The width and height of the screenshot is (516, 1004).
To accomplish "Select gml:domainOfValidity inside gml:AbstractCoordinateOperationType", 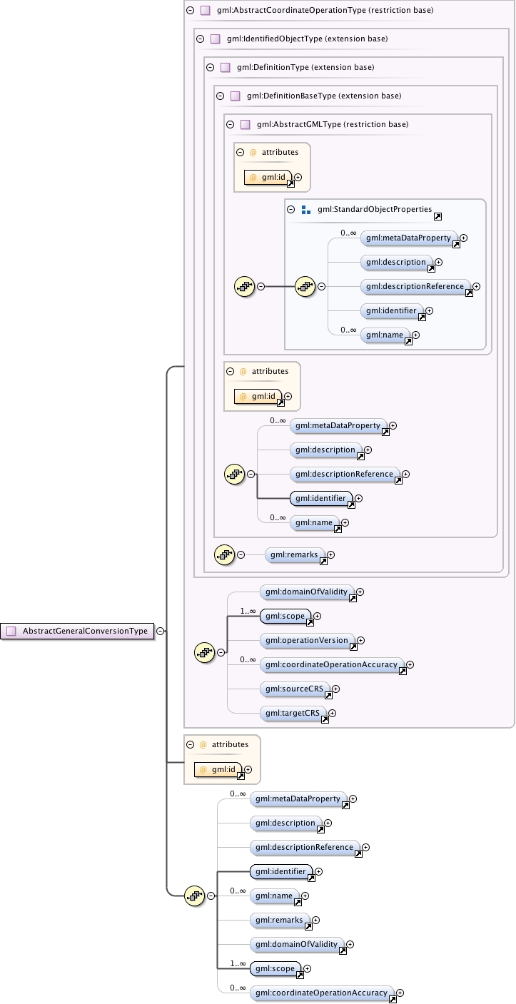I will pos(308,592).
